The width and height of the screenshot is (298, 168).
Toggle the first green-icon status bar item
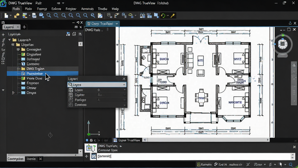[x=204, y=164]
